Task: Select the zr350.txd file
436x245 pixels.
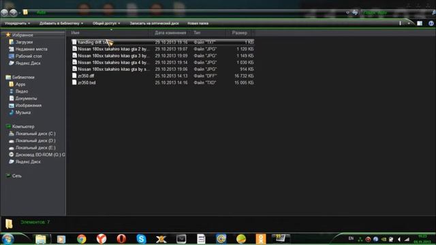Action: (162, 82)
